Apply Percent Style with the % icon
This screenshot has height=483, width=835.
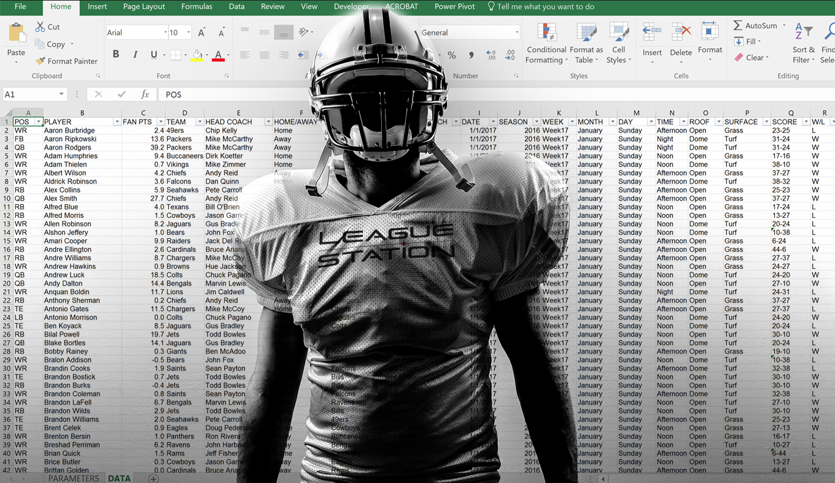(x=452, y=55)
